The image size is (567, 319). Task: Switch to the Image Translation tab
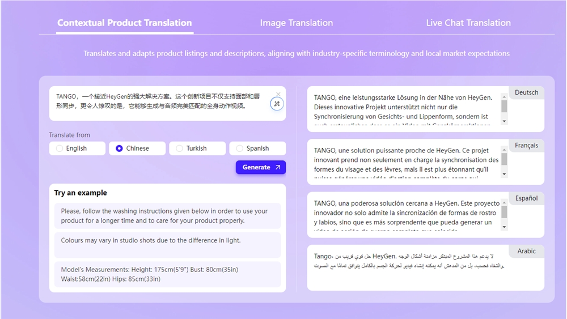[296, 23]
